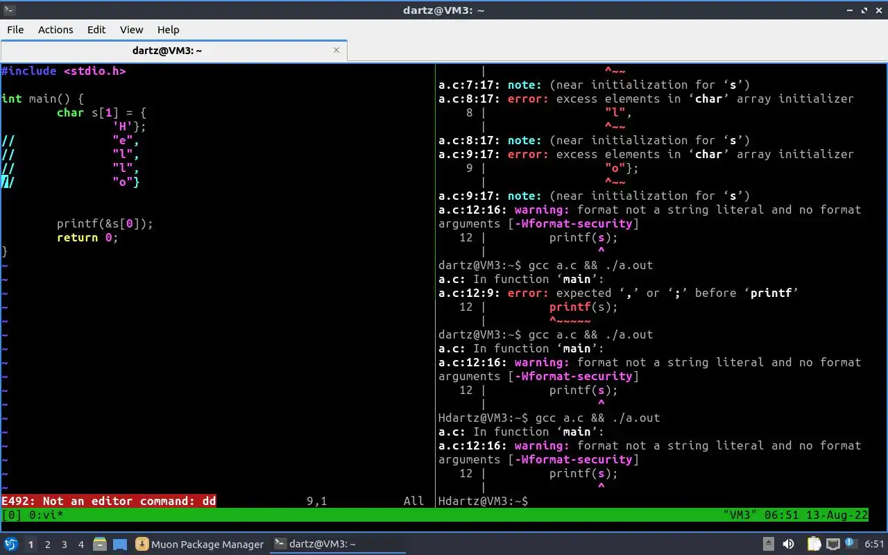Close the dartz@VM3 terminal tab
The width and height of the screenshot is (888, 555).
[x=337, y=50]
